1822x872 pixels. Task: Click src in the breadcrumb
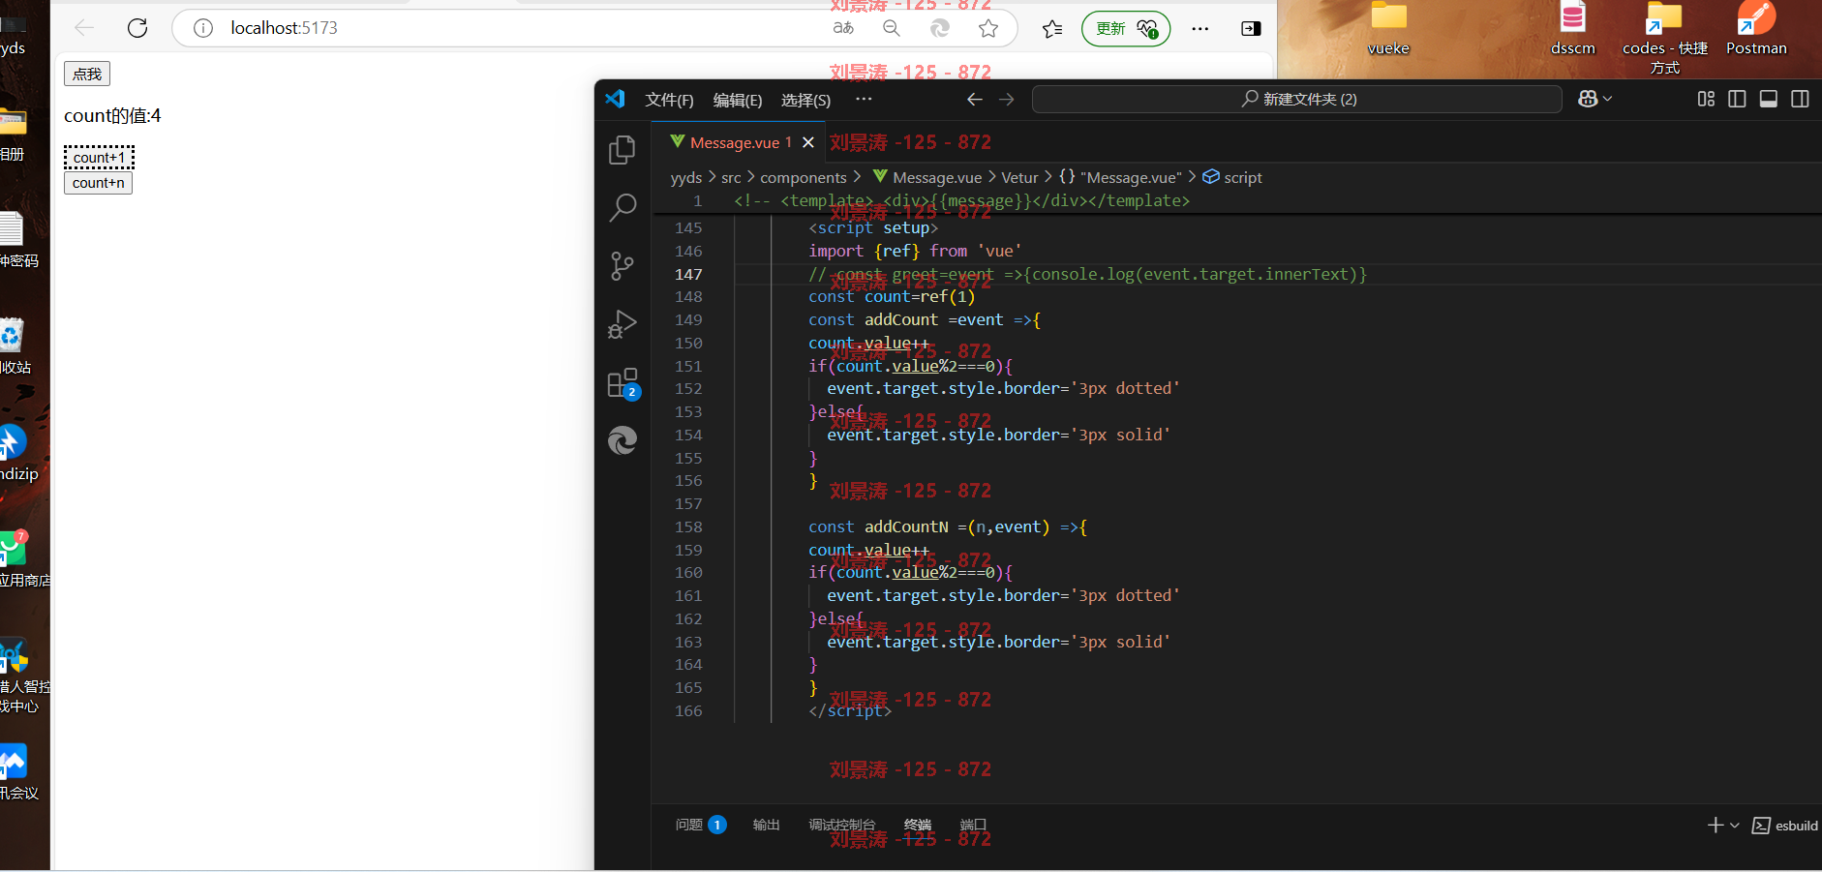[731, 178]
